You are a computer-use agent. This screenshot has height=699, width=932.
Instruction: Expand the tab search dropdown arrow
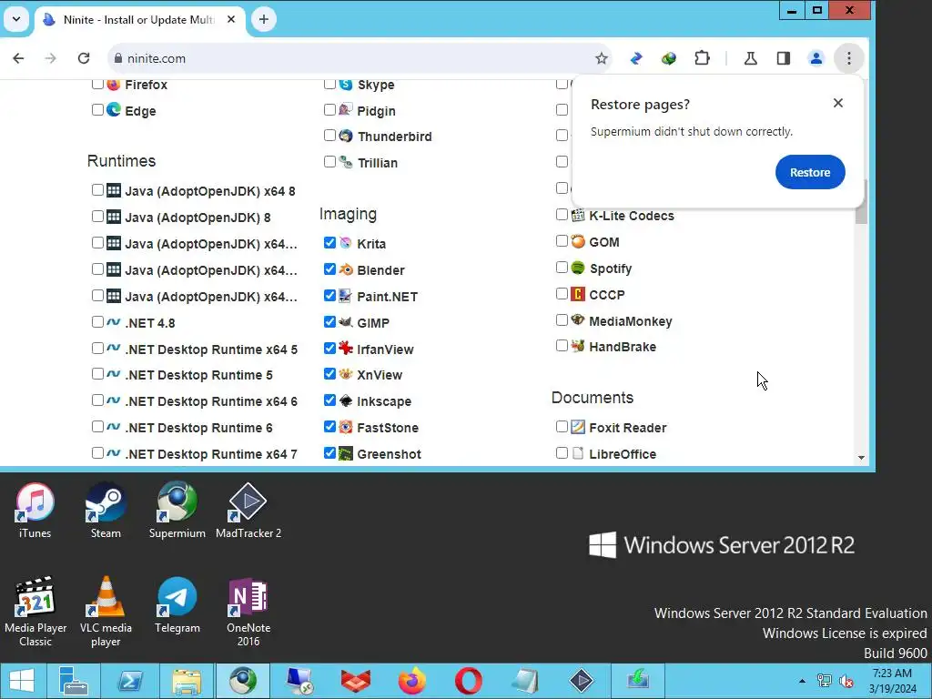tap(16, 20)
